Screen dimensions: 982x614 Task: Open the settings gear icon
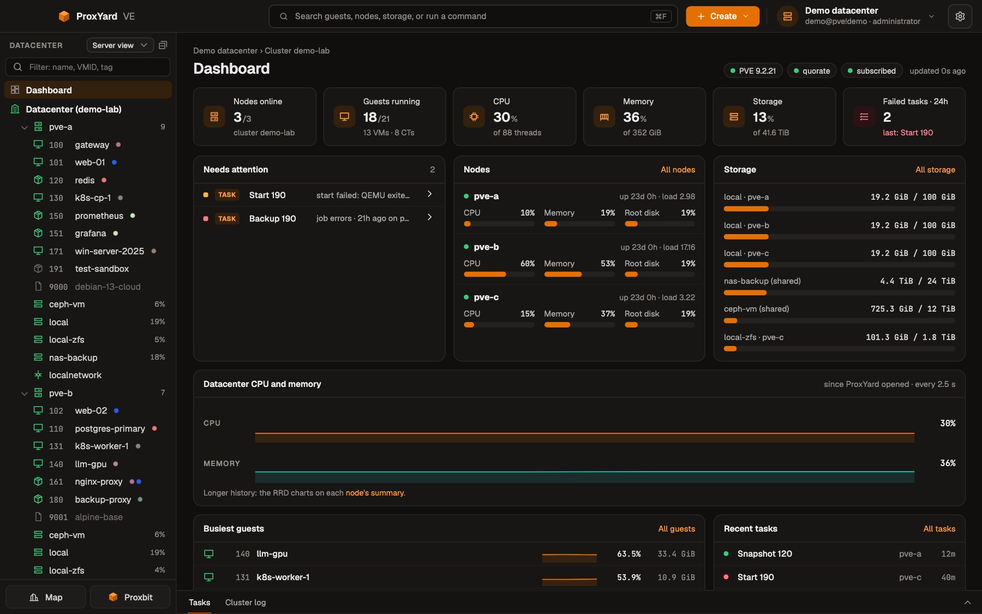point(960,16)
